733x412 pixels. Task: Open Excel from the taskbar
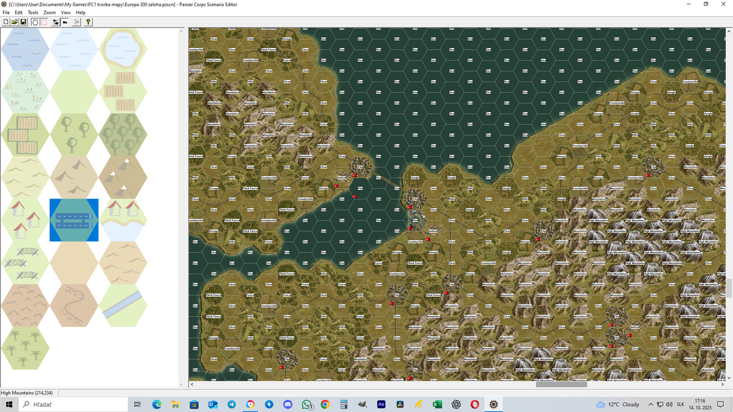point(438,404)
